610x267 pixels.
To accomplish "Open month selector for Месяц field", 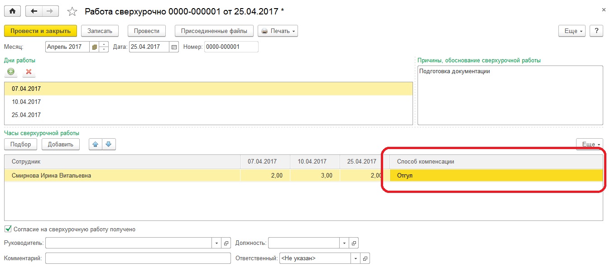I will [94, 47].
